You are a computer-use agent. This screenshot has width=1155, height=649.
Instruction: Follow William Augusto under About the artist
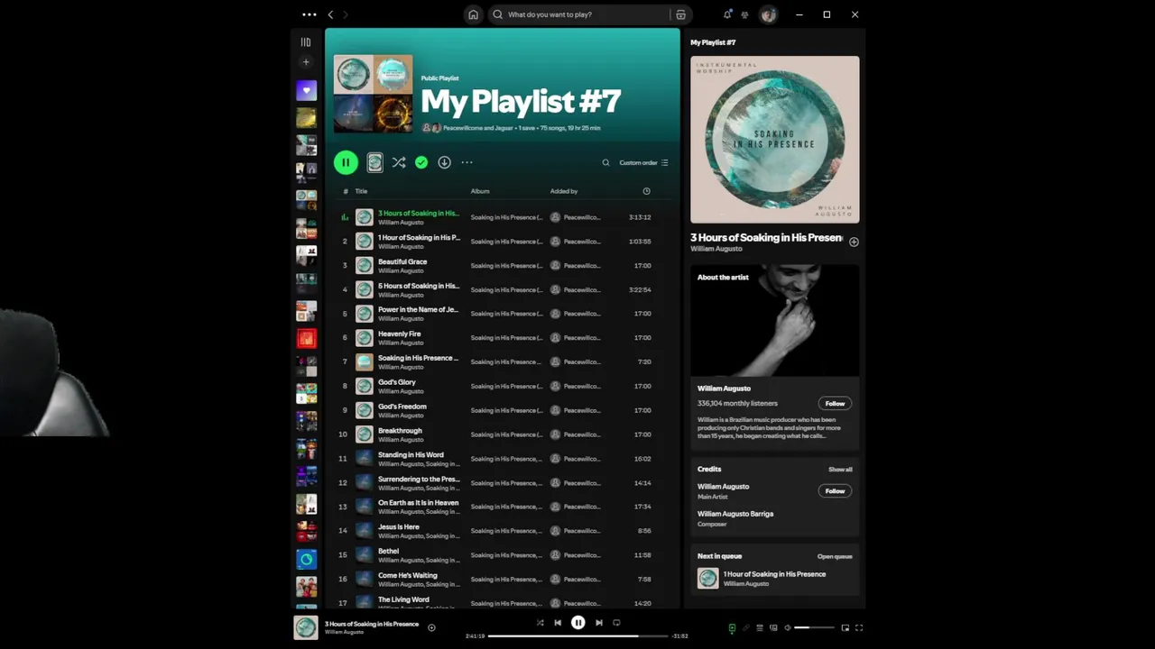(x=835, y=404)
